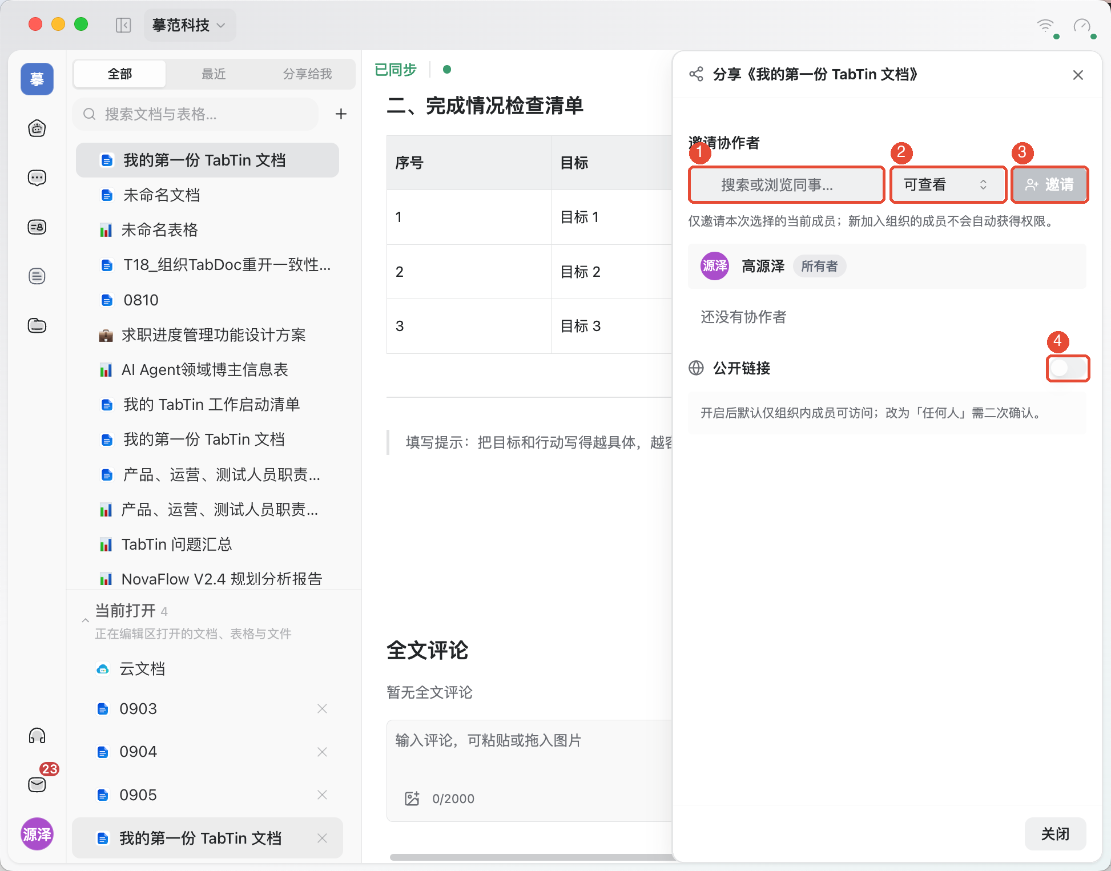Viewport: 1111px width, 871px height.
Task: Click the 源泽 user avatar in sidebar
Action: click(x=37, y=834)
